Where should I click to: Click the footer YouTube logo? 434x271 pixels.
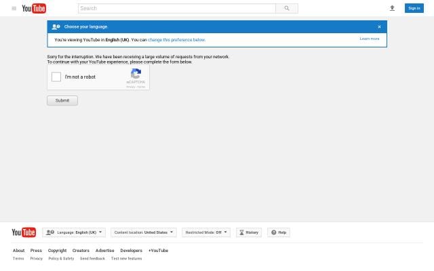(24, 232)
